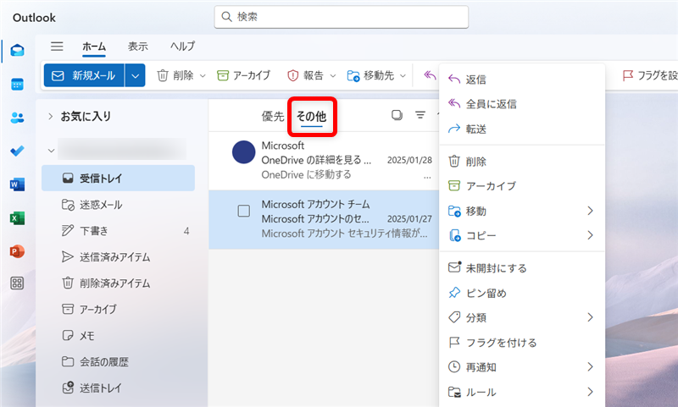678x407 pixels.
Task: Launch Word from the sidebar
Action: pos(17,184)
